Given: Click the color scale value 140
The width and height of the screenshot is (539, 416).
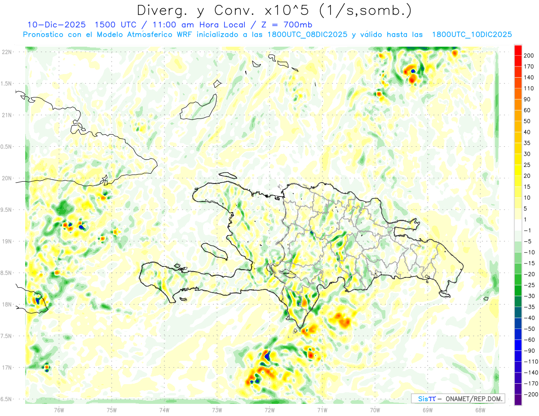Looking at the screenshot, I should coord(529,77).
